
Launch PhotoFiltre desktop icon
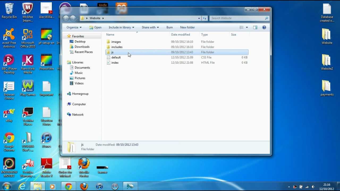[46, 62]
